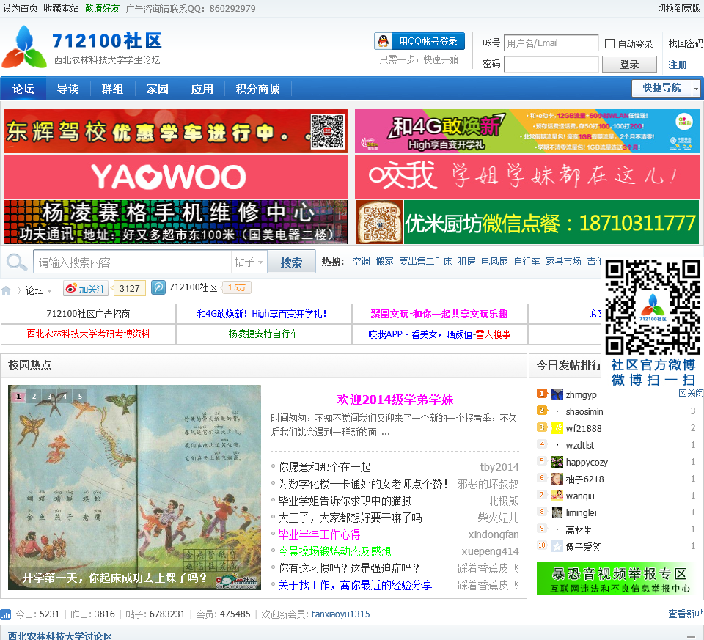This screenshot has height=640, width=704.
Task: Close the floating QR code panel
Action: click(x=691, y=393)
